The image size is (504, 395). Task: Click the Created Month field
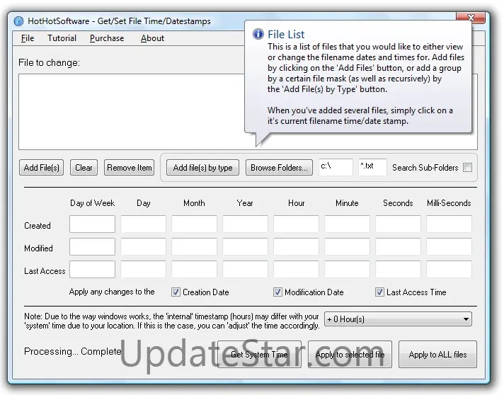click(x=194, y=224)
